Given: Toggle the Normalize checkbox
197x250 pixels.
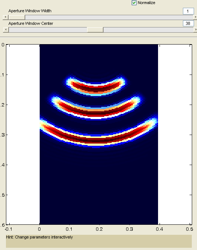Looking at the screenshot, I should (134, 3).
